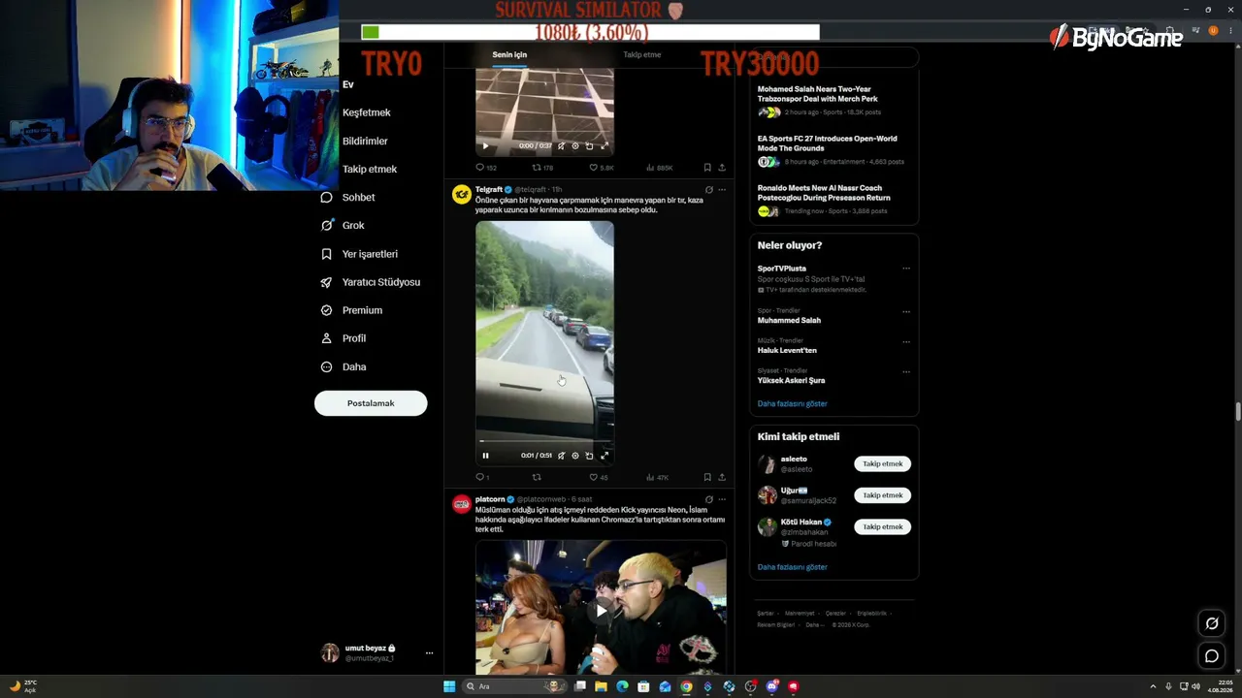Open the Mohamed Salah Trabzonspor news story
This screenshot has height=698, width=1242.
tap(834, 101)
